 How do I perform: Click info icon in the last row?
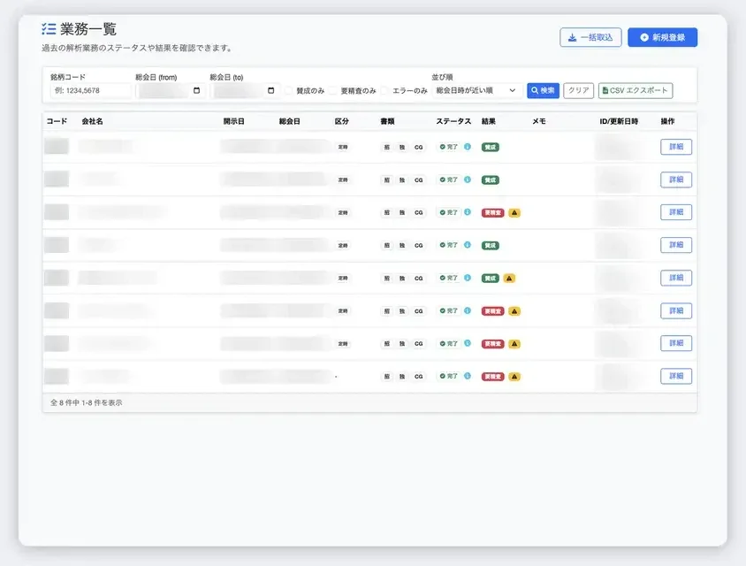coord(468,376)
